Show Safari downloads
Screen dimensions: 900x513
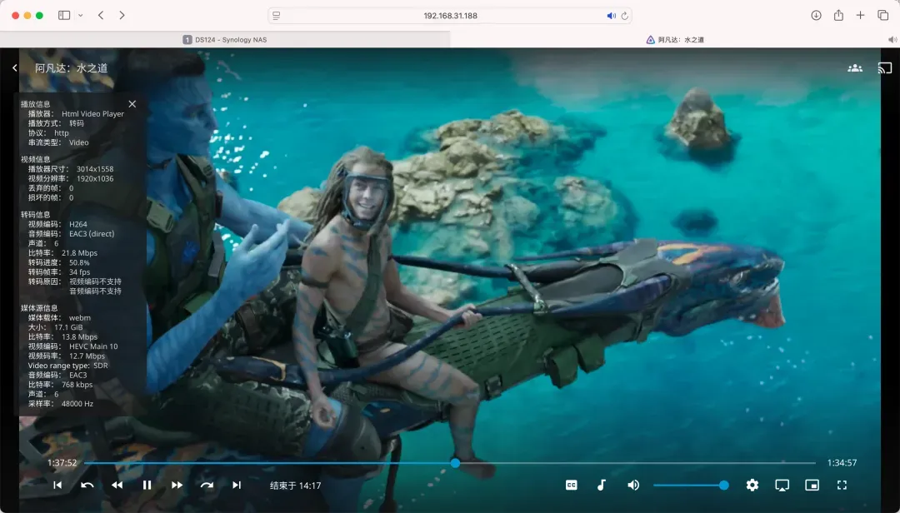(816, 16)
